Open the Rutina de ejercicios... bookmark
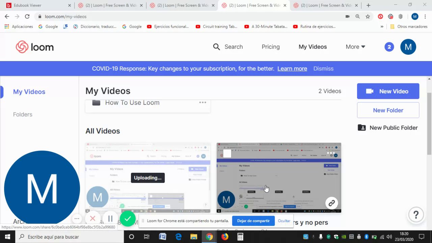The image size is (432, 243). pos(314,27)
